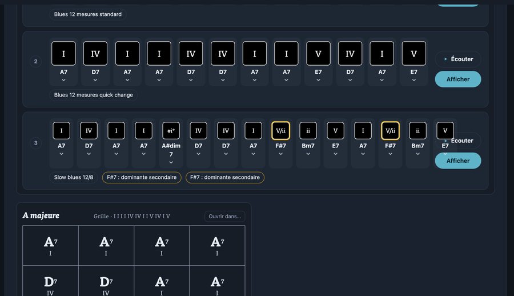Click the first V tile in progression 2
This screenshot has width=514, height=296.
pyautogui.click(x=318, y=54)
